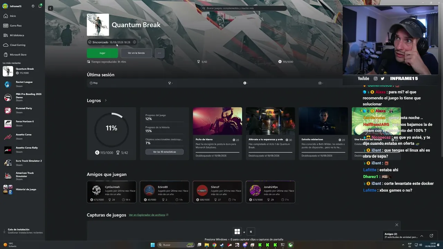Viewport: 443px width, 249px height.
Task: Click Ver en Explorador de archivos link
Action: tap(148, 215)
